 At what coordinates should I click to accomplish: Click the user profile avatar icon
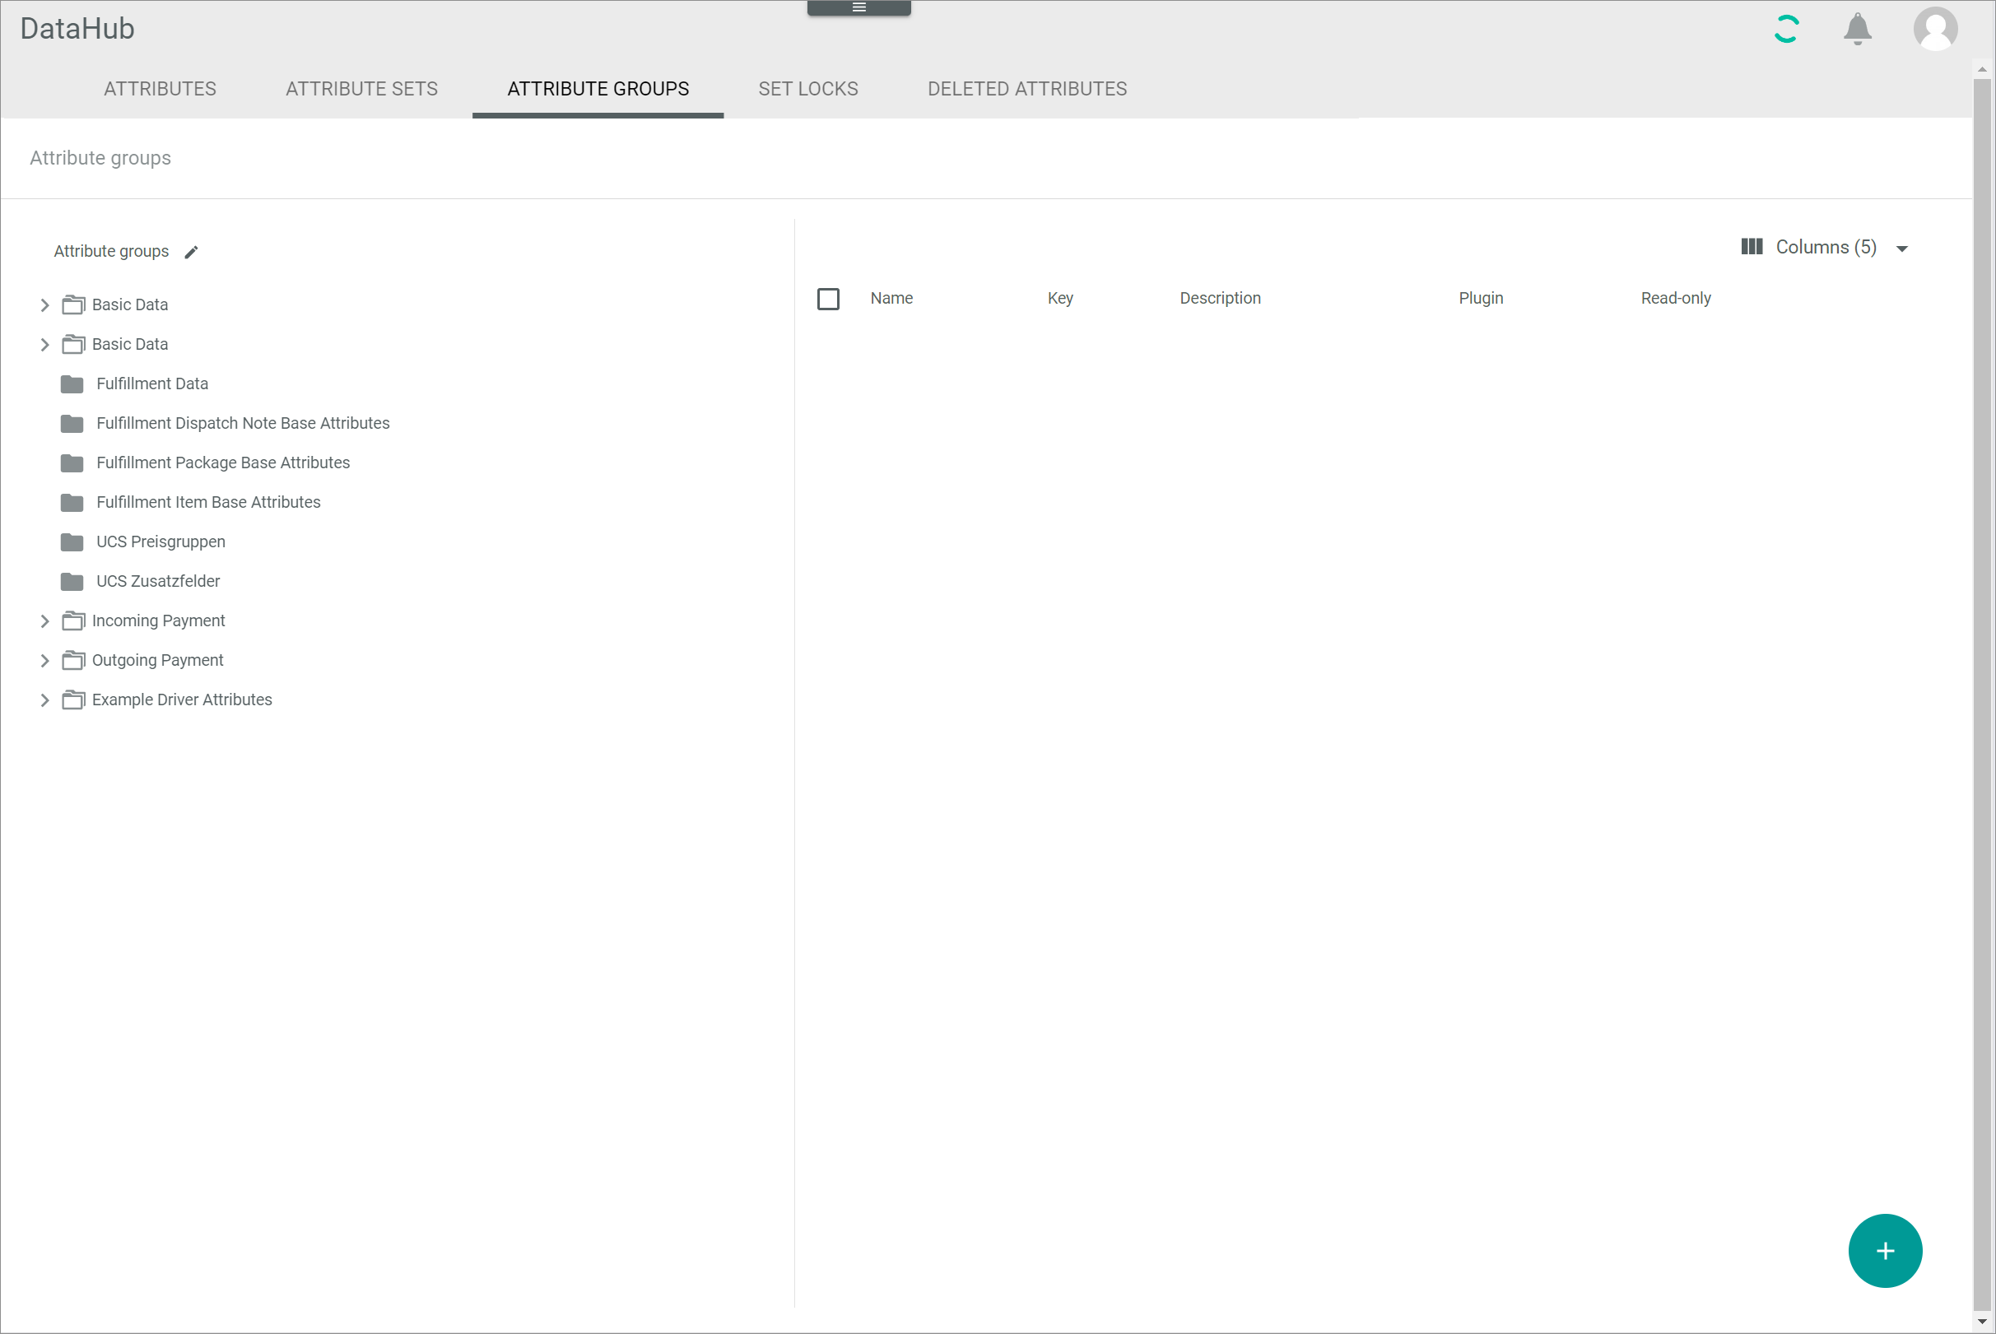point(1935,28)
